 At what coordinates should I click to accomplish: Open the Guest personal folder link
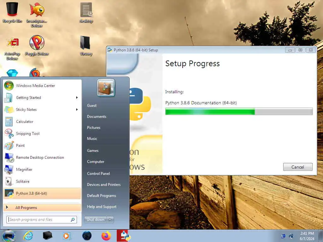coord(92,105)
